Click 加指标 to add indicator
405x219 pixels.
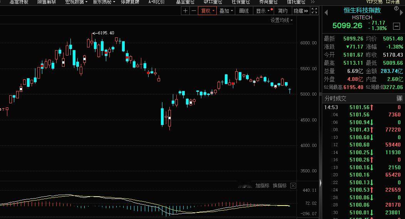coord(262,185)
